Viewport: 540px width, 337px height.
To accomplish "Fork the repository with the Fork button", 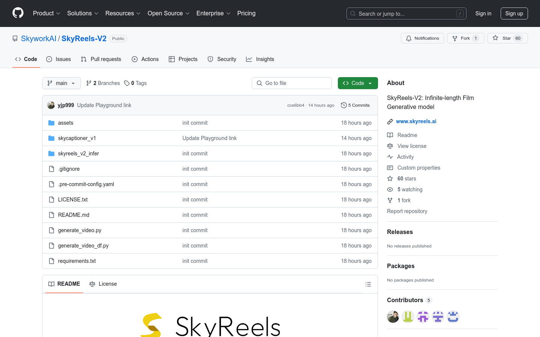I will 465,38.
